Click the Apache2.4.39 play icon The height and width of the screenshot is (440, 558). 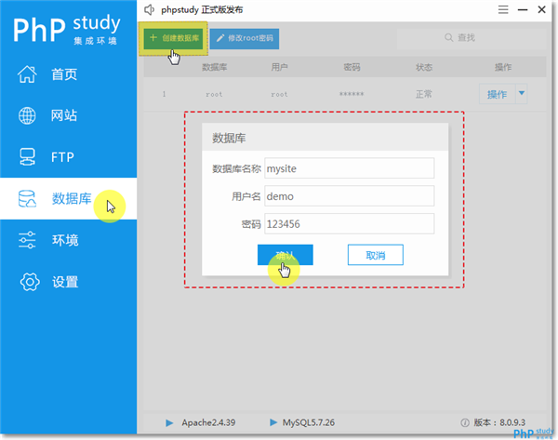coord(169,422)
